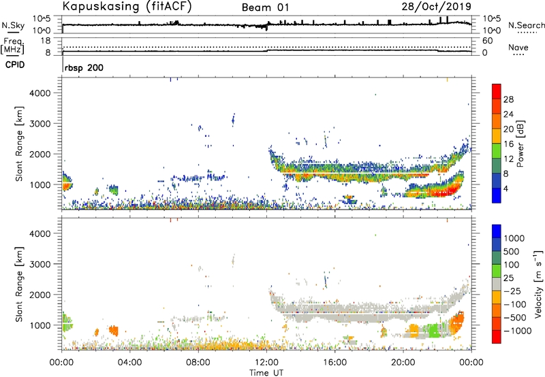545x377 pixels.
Task: Click 'Slant Range [km]' label of power panel
Action: click(x=19, y=144)
